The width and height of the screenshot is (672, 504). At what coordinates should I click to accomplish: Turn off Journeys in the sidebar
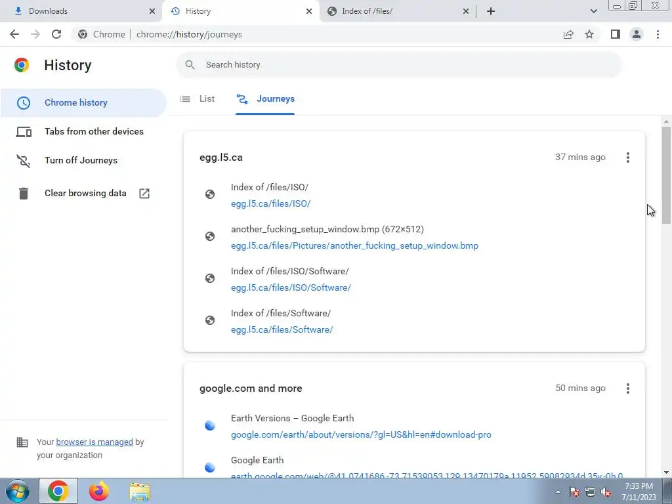tap(83, 160)
